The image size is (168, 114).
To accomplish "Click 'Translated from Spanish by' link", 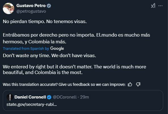I will (26, 48).
